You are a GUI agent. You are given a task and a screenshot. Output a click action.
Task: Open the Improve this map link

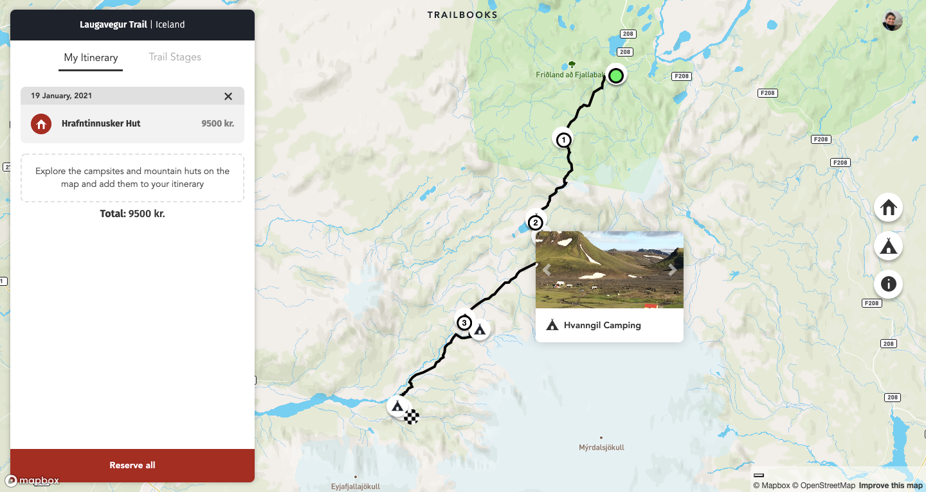tap(891, 486)
